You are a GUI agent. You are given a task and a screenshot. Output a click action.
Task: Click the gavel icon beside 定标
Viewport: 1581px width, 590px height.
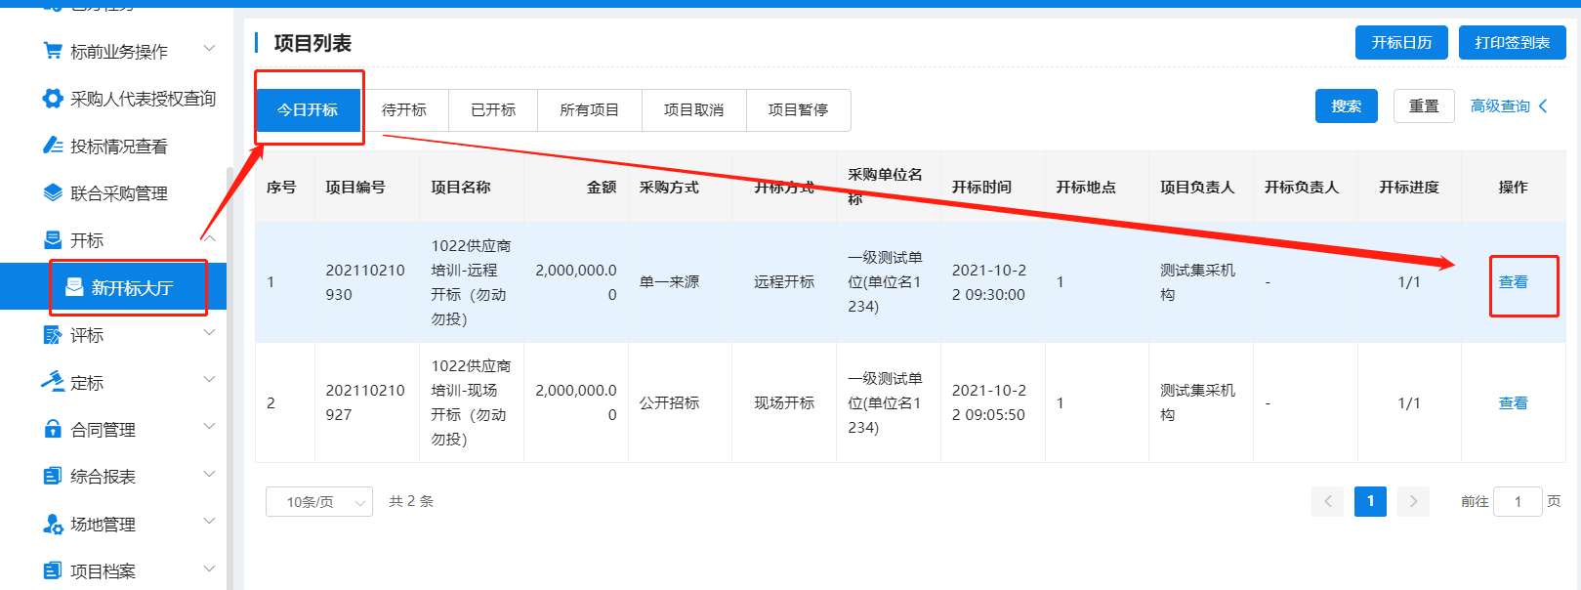(53, 382)
